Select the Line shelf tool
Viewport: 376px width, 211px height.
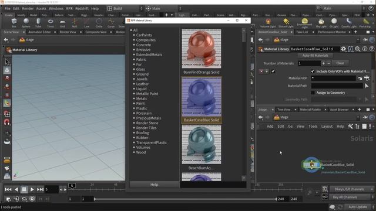tap(87, 23)
